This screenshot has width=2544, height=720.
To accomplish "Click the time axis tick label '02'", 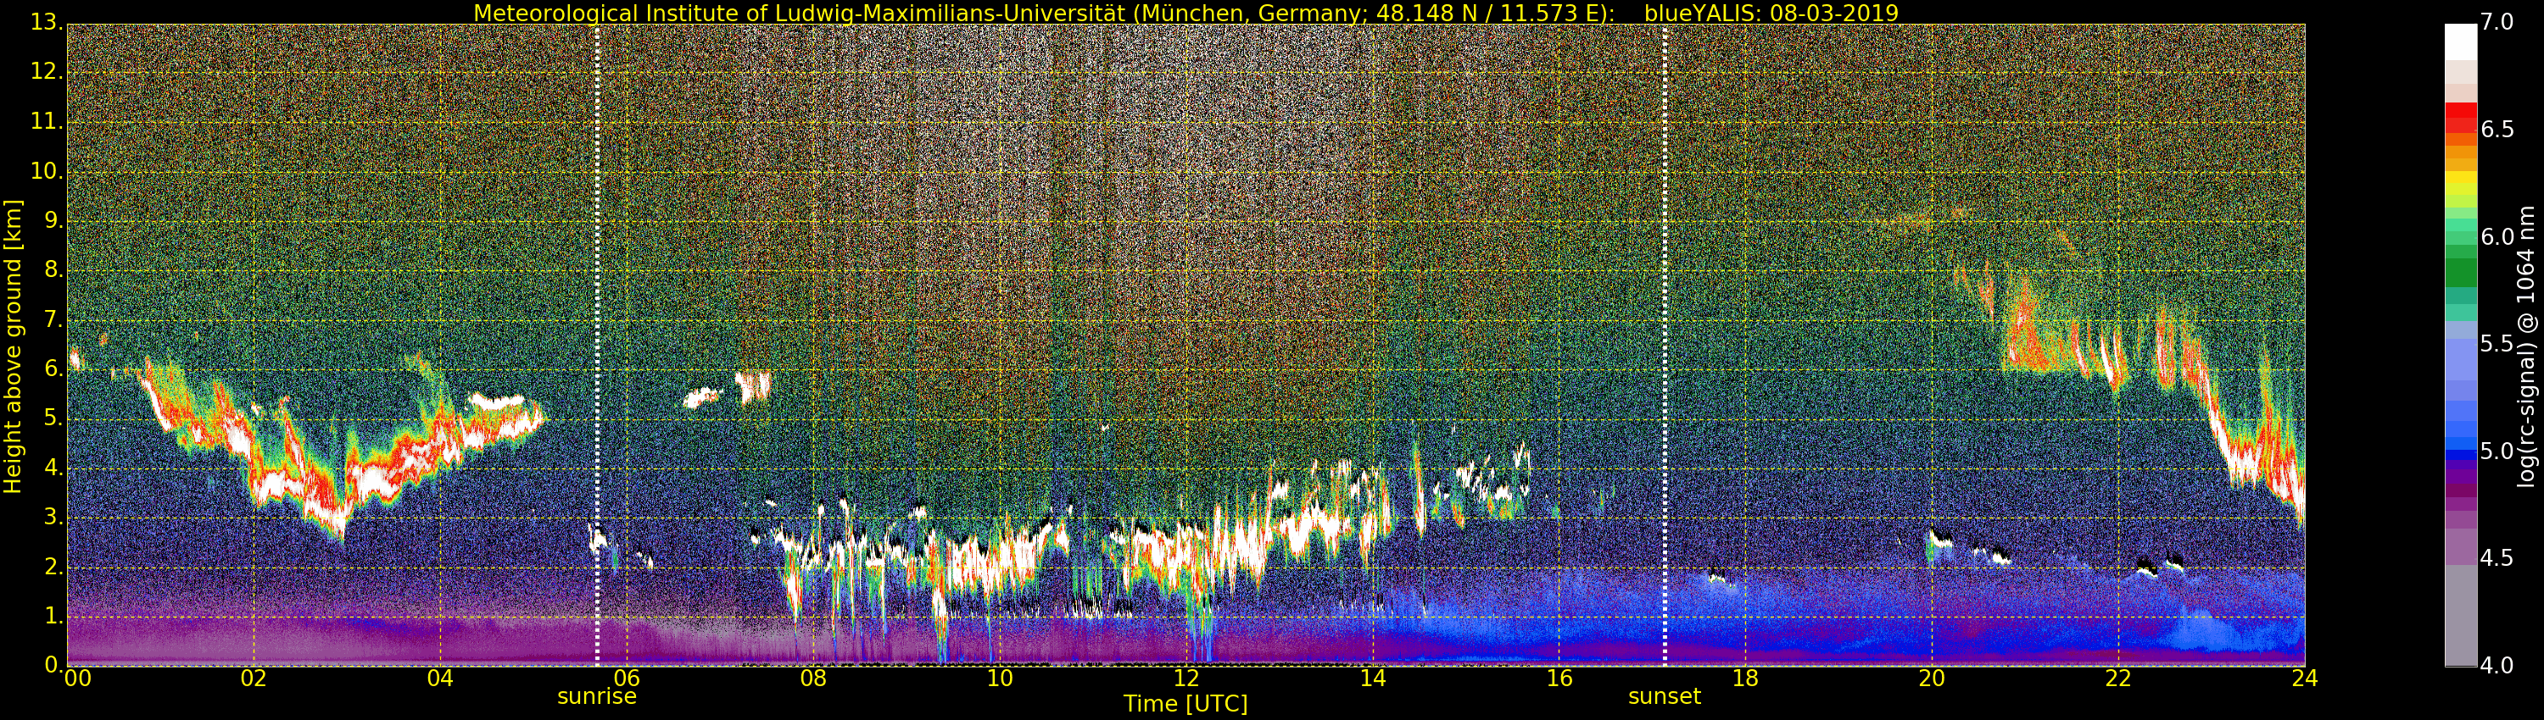I will coord(254,678).
